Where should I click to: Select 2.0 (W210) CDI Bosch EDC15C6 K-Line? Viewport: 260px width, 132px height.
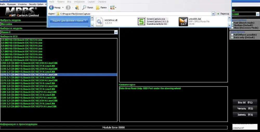(x=22, y=46)
